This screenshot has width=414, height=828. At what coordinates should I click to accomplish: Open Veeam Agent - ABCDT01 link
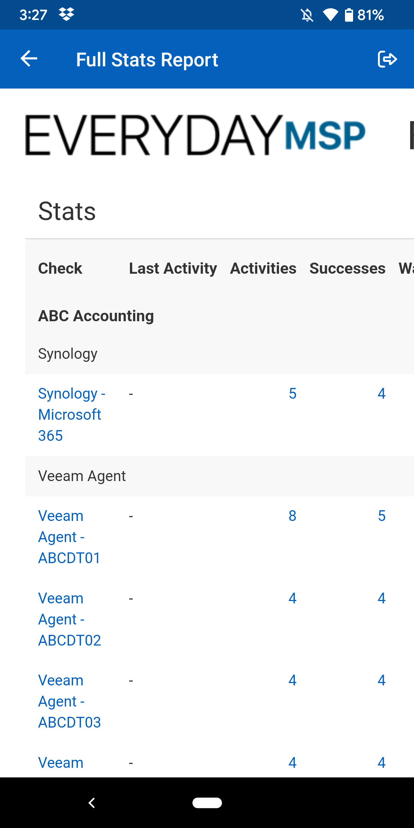click(69, 537)
